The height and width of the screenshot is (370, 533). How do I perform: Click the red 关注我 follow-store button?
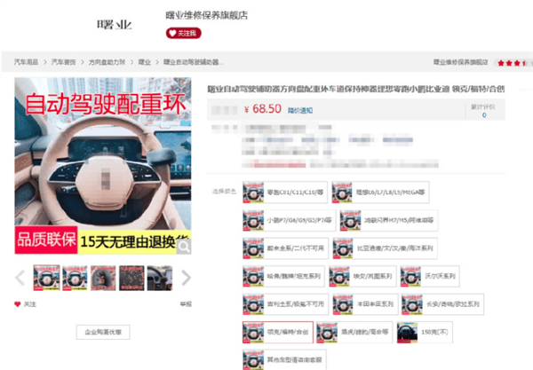click(x=183, y=33)
